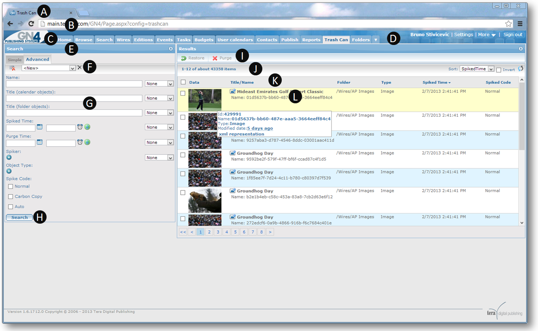Viewport: 538px width, 331px height.
Task: Enable the Carbon Copy spike code checkbox
Action: (11, 196)
